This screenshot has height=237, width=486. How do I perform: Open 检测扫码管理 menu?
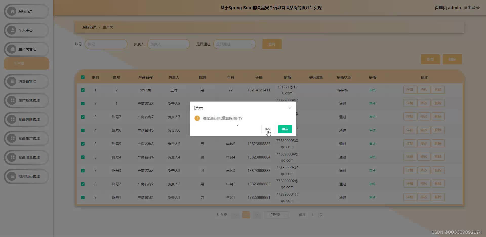(x=26, y=176)
